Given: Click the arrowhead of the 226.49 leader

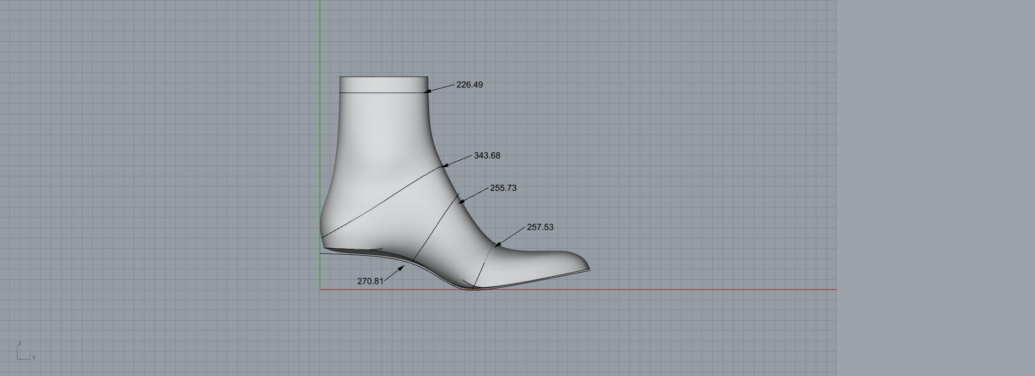Looking at the screenshot, I should (427, 92).
